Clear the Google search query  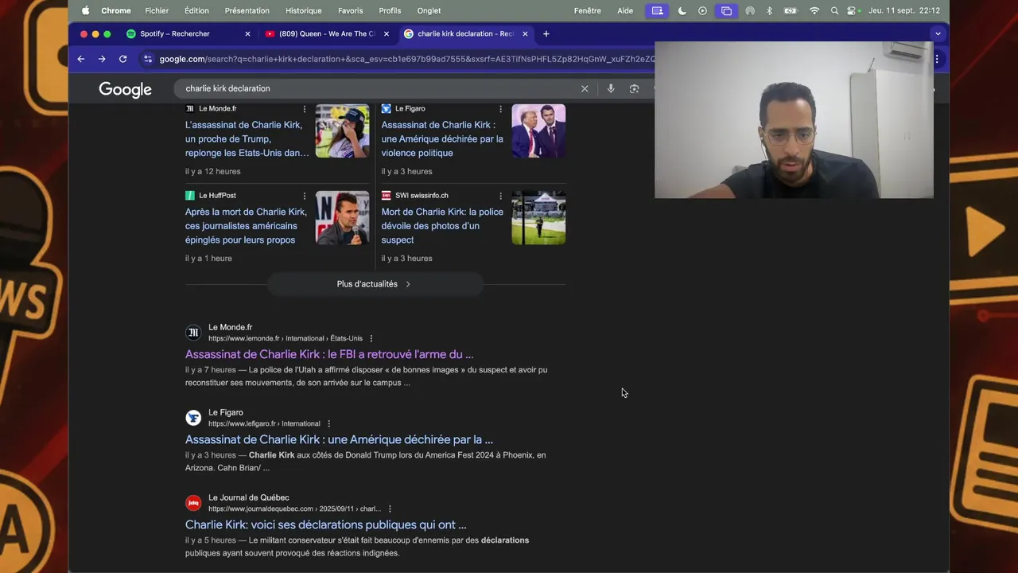585,88
